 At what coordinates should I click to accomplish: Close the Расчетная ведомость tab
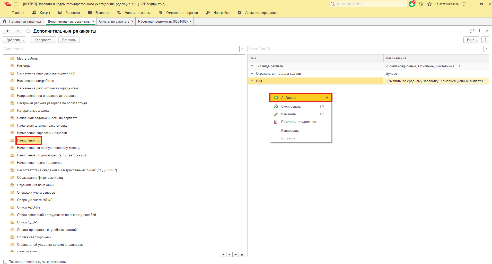pos(191,22)
